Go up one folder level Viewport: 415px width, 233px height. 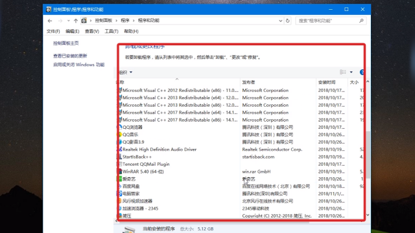pyautogui.click(x=76, y=21)
